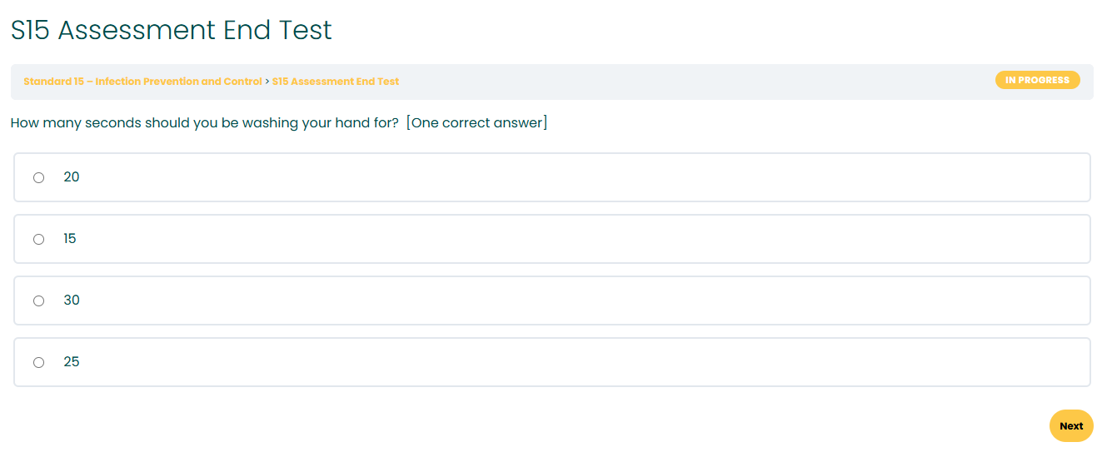Choose the 15 seconds radio option
The image size is (1107, 452).
coord(38,239)
